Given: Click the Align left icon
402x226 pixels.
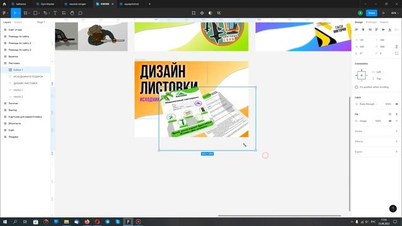Looking at the screenshot, I should click(x=356, y=30).
